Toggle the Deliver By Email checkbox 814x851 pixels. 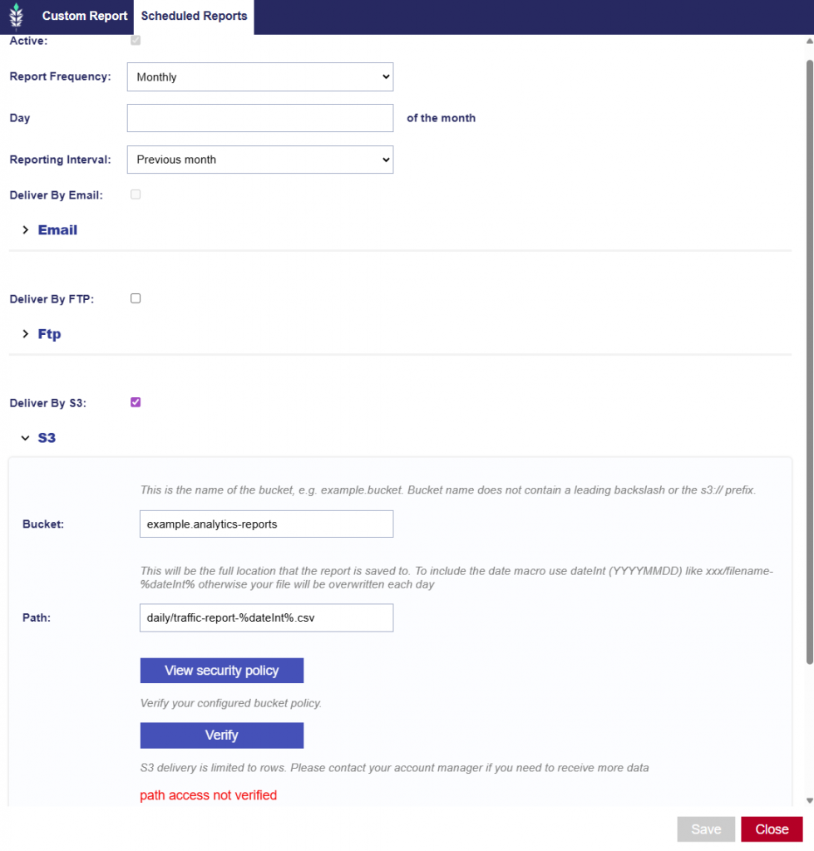(x=136, y=194)
